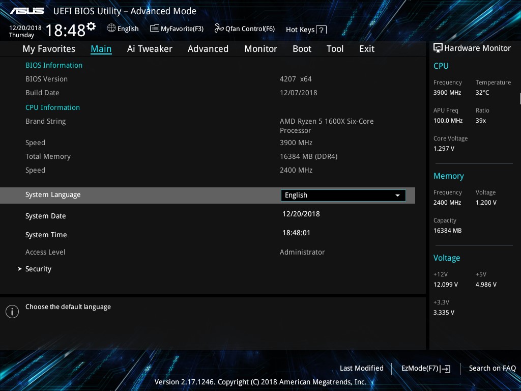Select the System Time value 18:48:01
Viewport: 521px width, 391px height.
(297, 233)
